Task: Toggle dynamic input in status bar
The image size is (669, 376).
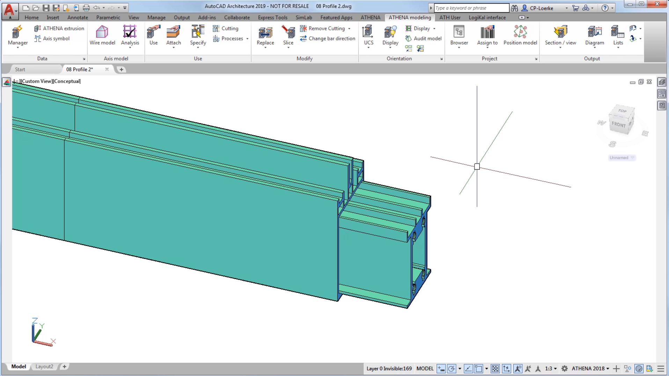Action: coord(441,369)
